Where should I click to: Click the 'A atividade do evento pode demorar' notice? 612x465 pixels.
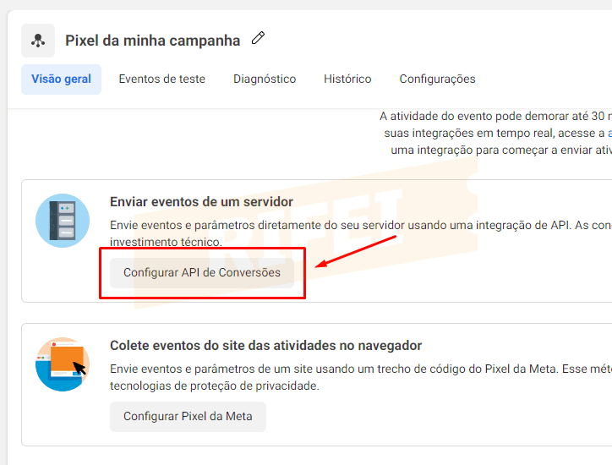(x=495, y=116)
